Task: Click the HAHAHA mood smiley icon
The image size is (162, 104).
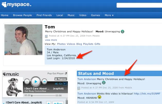Action: (x=100, y=97)
